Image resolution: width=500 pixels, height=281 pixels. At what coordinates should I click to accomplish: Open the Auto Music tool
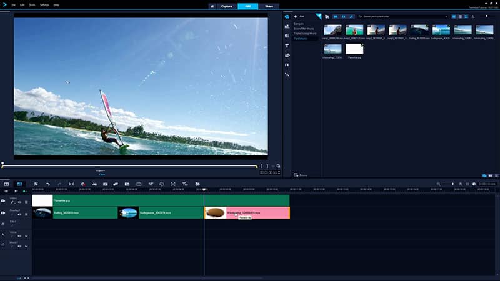click(105, 184)
